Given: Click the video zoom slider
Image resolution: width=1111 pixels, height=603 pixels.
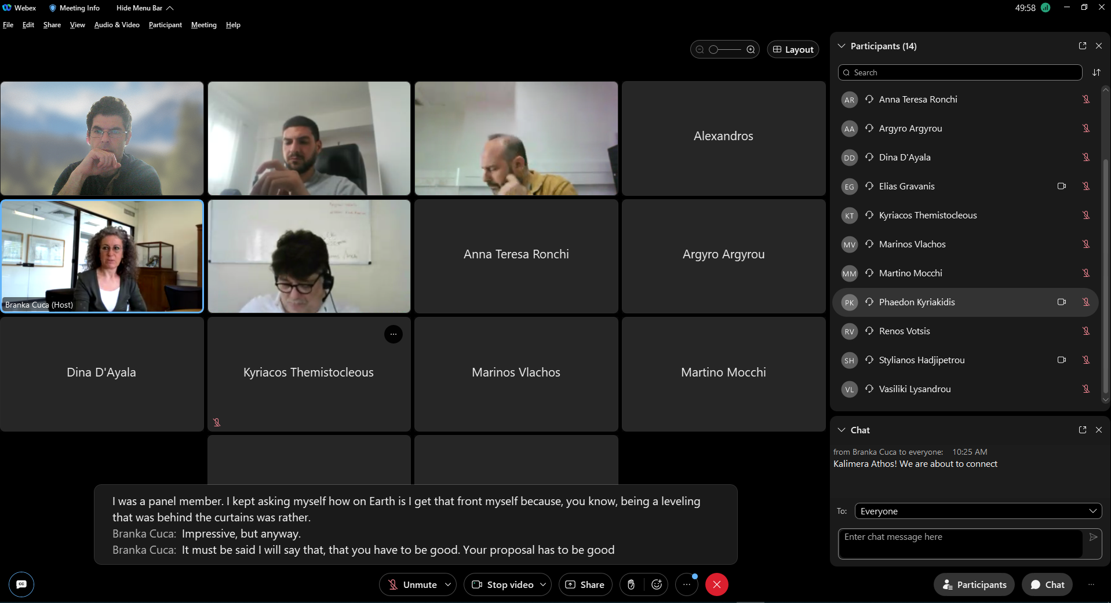Looking at the screenshot, I should coord(724,49).
